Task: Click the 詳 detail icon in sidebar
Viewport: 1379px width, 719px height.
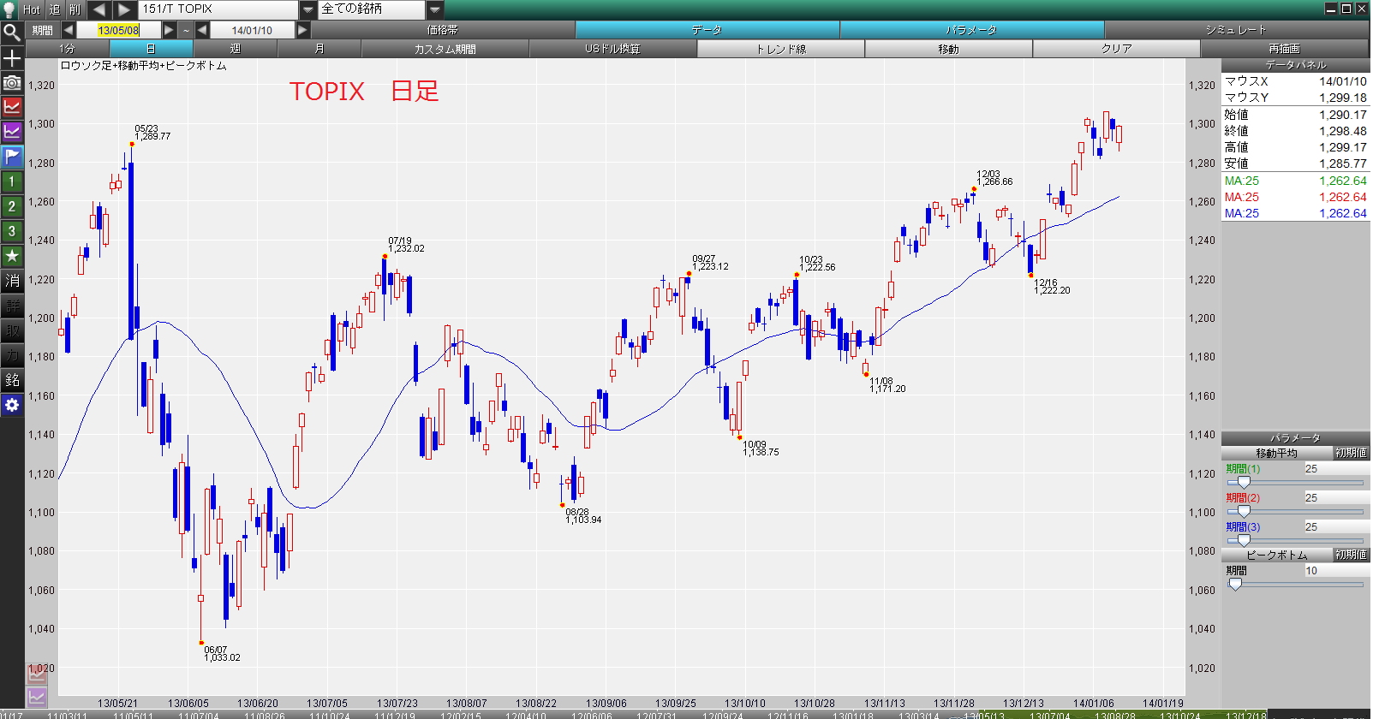Action: coord(12,306)
